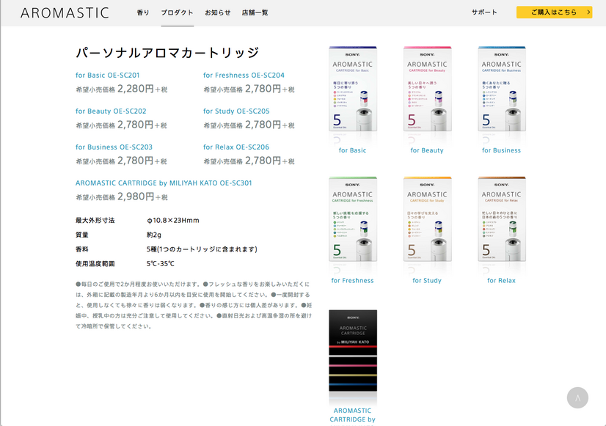Click the 2,280円+税 price text
This screenshot has height=426, width=606.
(x=142, y=89)
